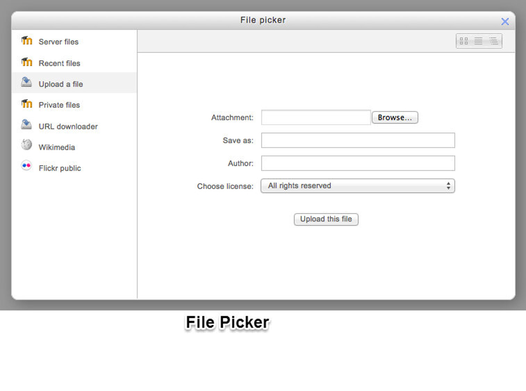Switch to the Recent files repository
The height and width of the screenshot is (391, 526).
[59, 63]
